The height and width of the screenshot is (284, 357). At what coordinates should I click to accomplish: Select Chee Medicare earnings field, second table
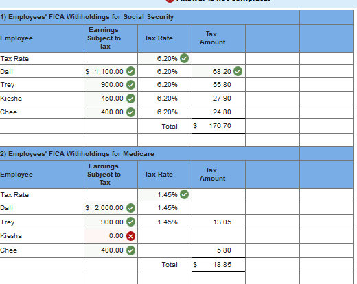[x=111, y=250]
